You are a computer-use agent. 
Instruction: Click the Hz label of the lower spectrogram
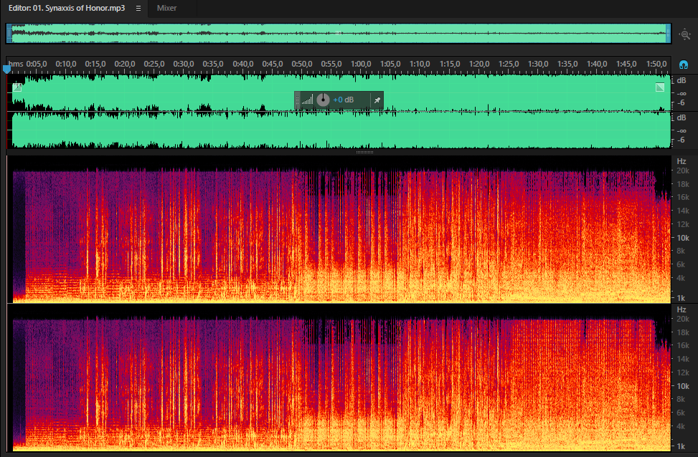(681, 309)
